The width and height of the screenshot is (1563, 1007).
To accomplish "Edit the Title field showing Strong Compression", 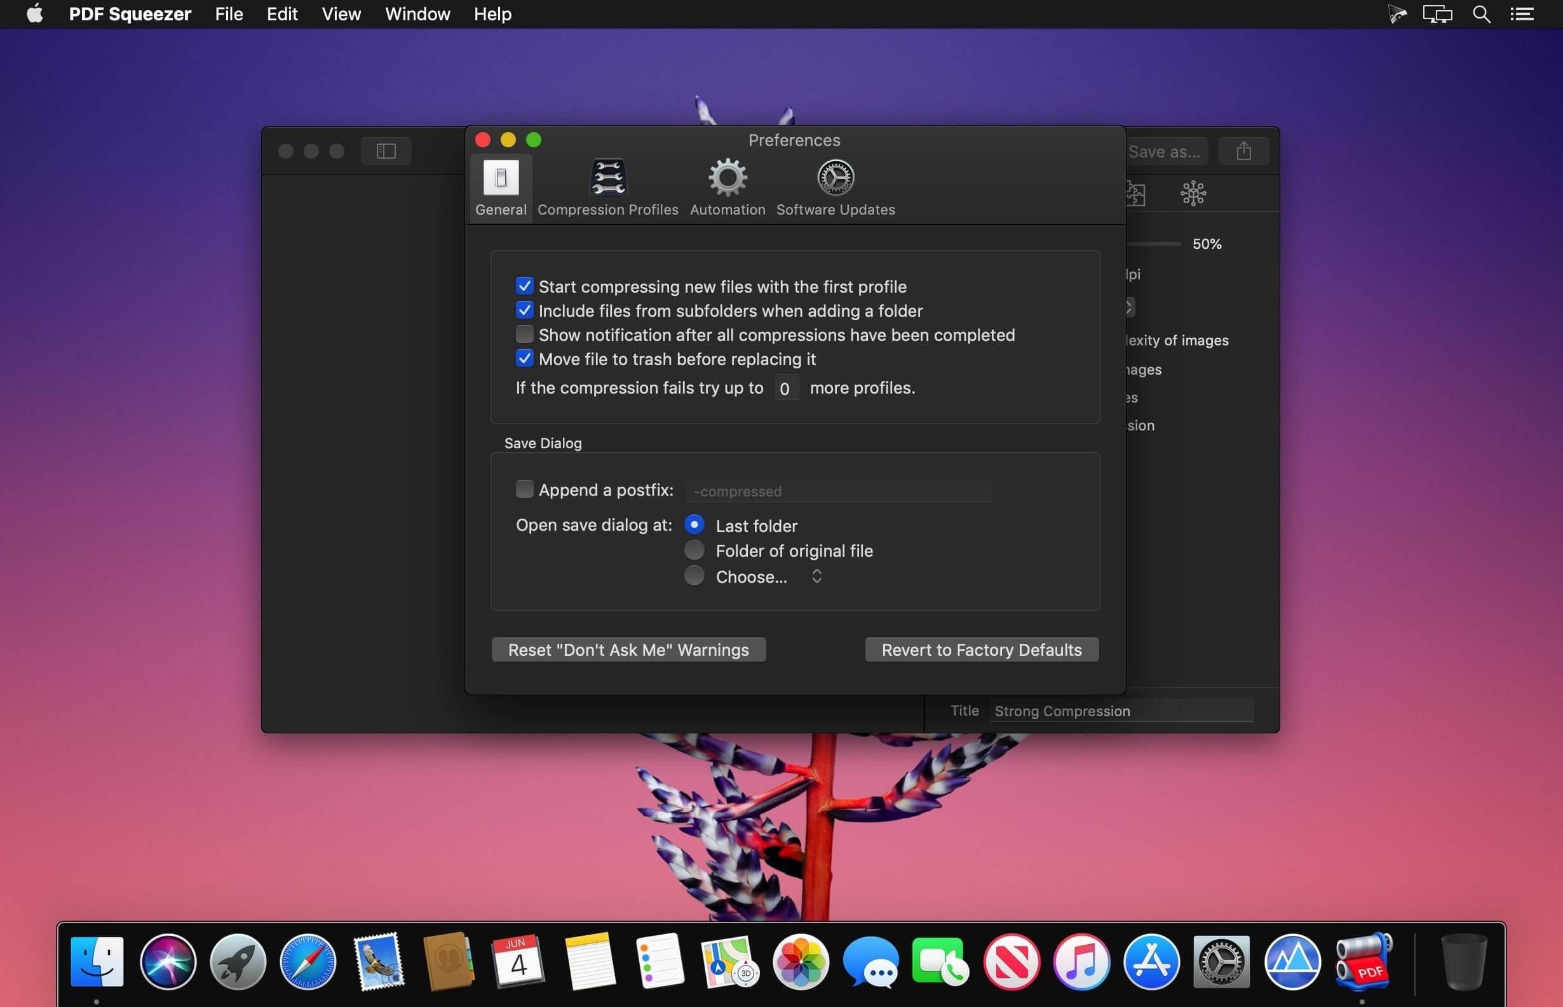I will pos(1121,710).
